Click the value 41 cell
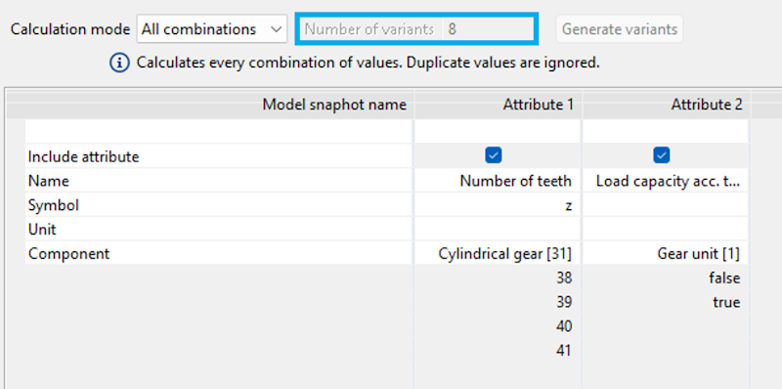 click(x=498, y=351)
